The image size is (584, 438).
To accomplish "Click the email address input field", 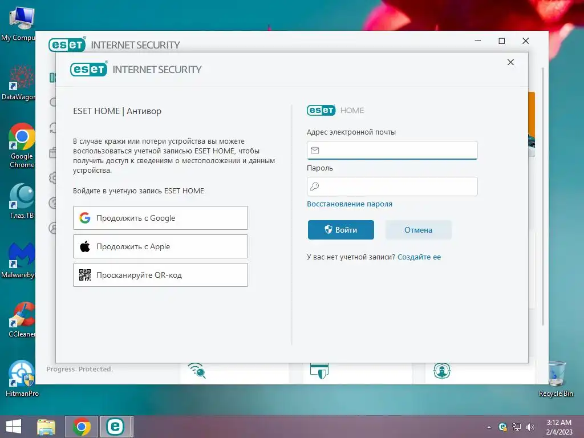I will tap(392, 150).
